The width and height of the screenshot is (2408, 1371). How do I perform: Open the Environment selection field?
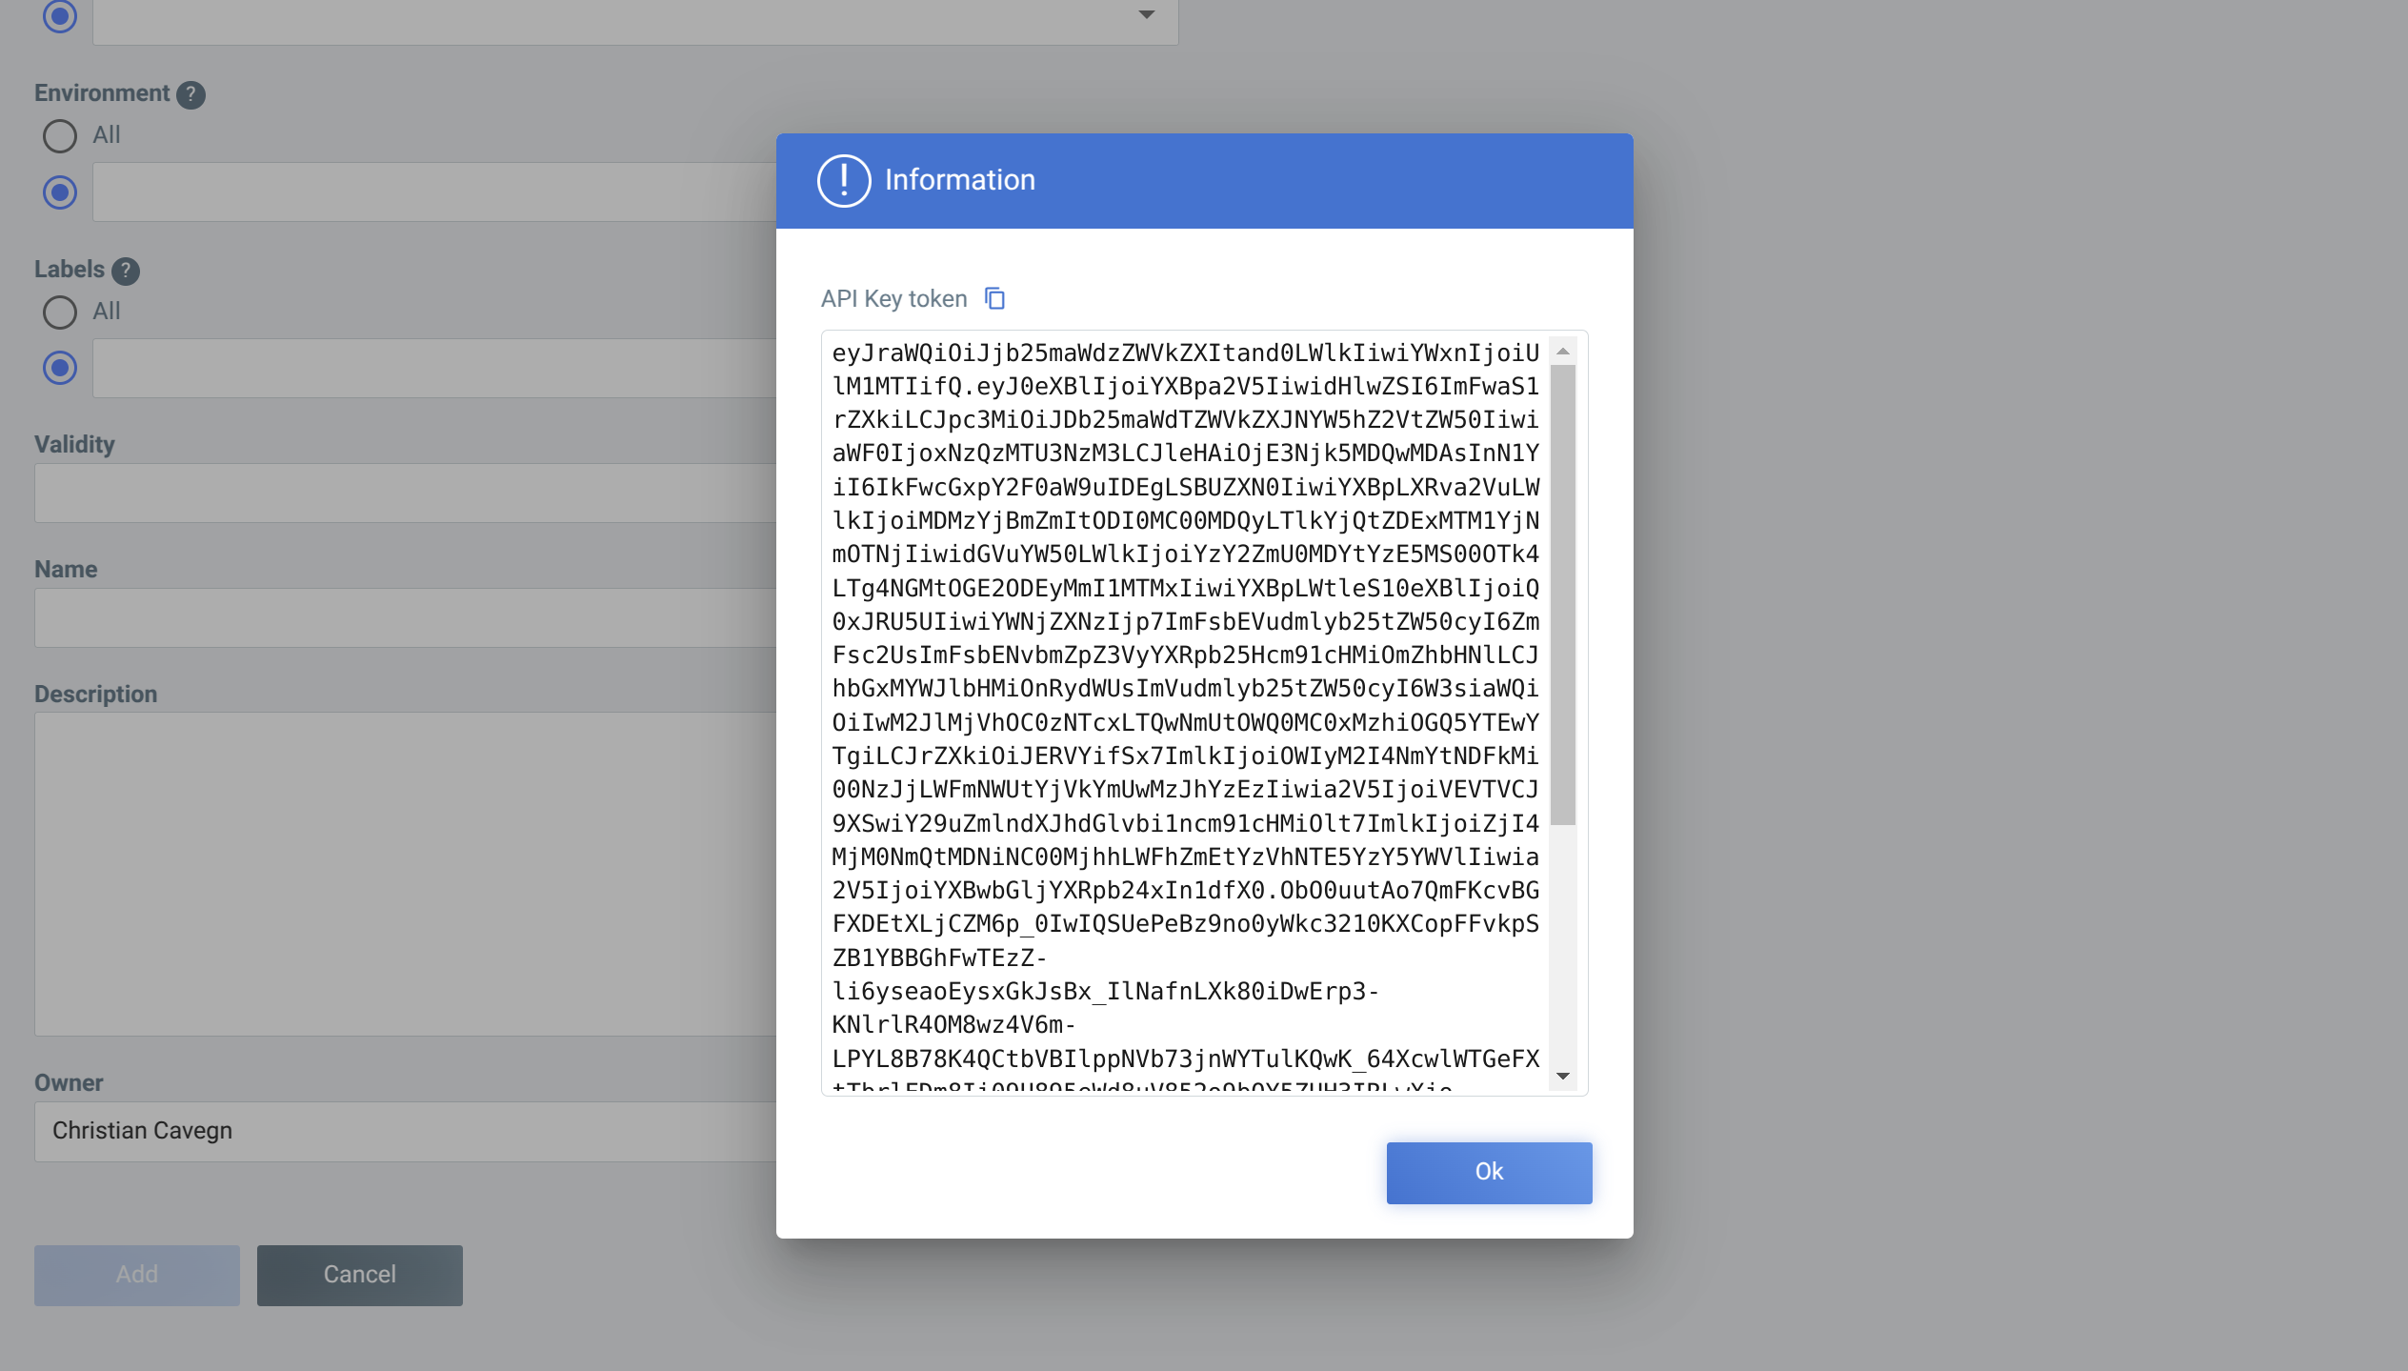click(429, 192)
